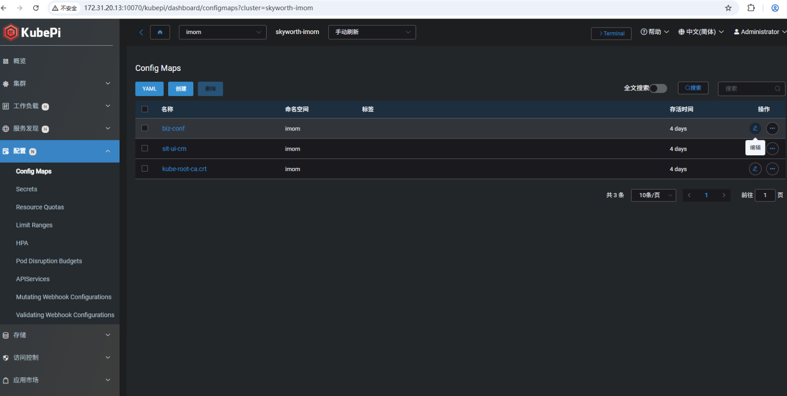Reload the browser page
787x396 pixels.
point(35,8)
